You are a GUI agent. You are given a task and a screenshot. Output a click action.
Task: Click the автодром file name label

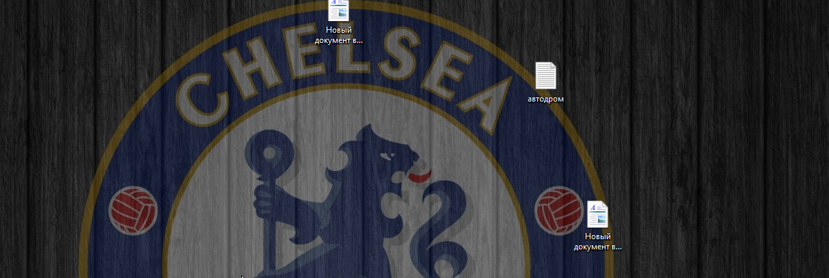click(x=546, y=99)
